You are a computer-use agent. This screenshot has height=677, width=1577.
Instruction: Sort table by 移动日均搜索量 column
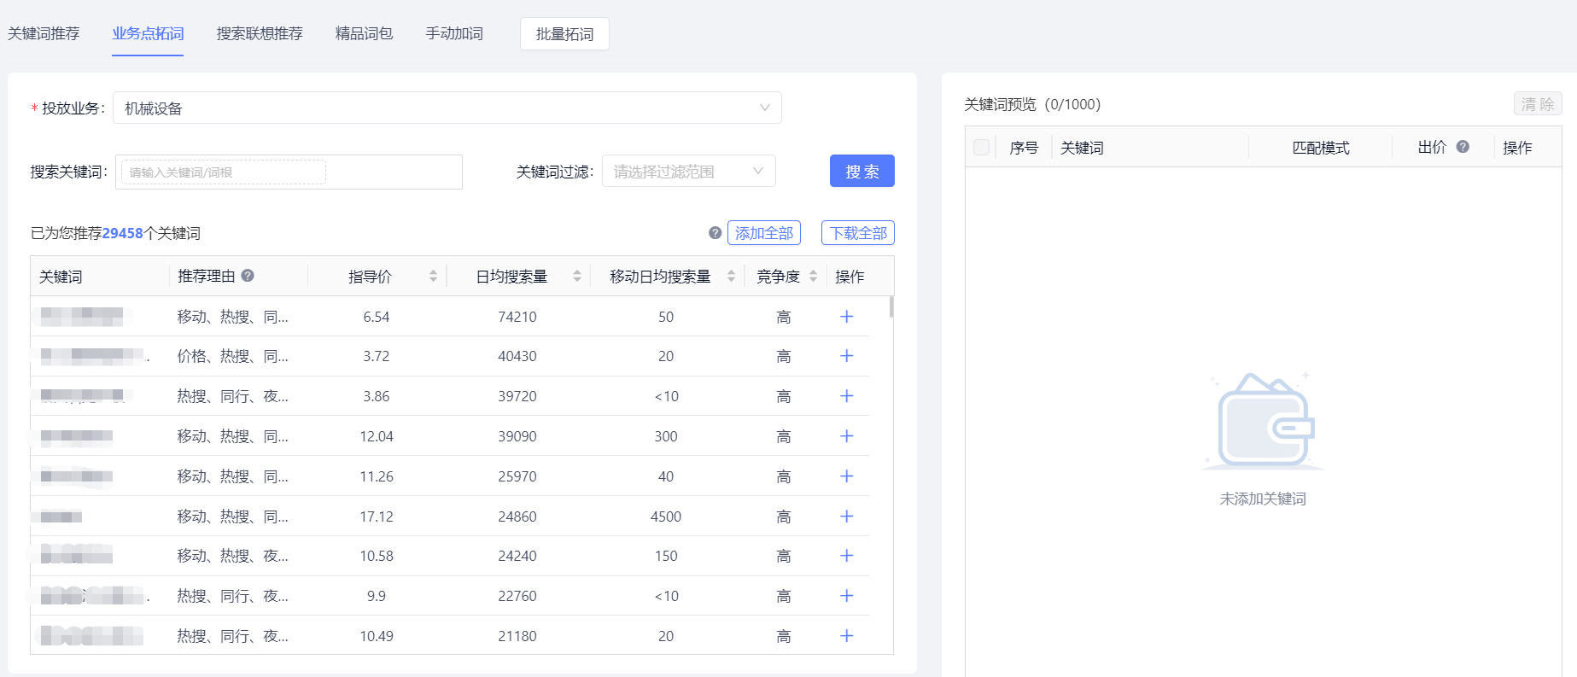click(x=731, y=277)
